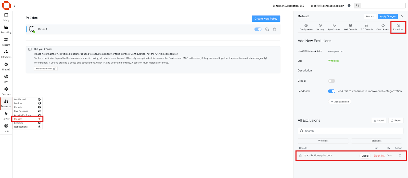This screenshot has width=408, height=178.
Task: Switch to the Security tab
Action: [x=320, y=27]
